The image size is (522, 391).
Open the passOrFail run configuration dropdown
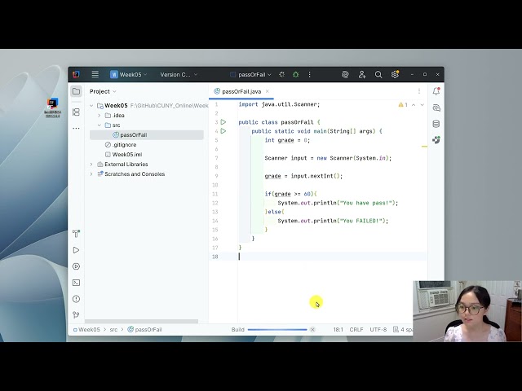point(251,74)
